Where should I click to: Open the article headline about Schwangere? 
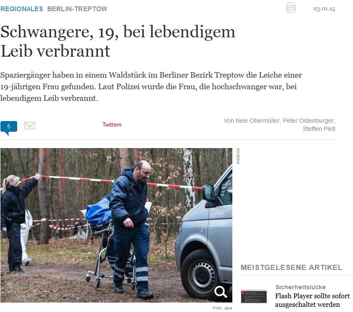click(x=118, y=41)
